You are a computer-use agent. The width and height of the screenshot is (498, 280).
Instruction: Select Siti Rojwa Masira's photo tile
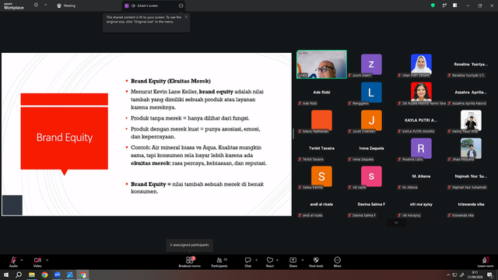421,92
